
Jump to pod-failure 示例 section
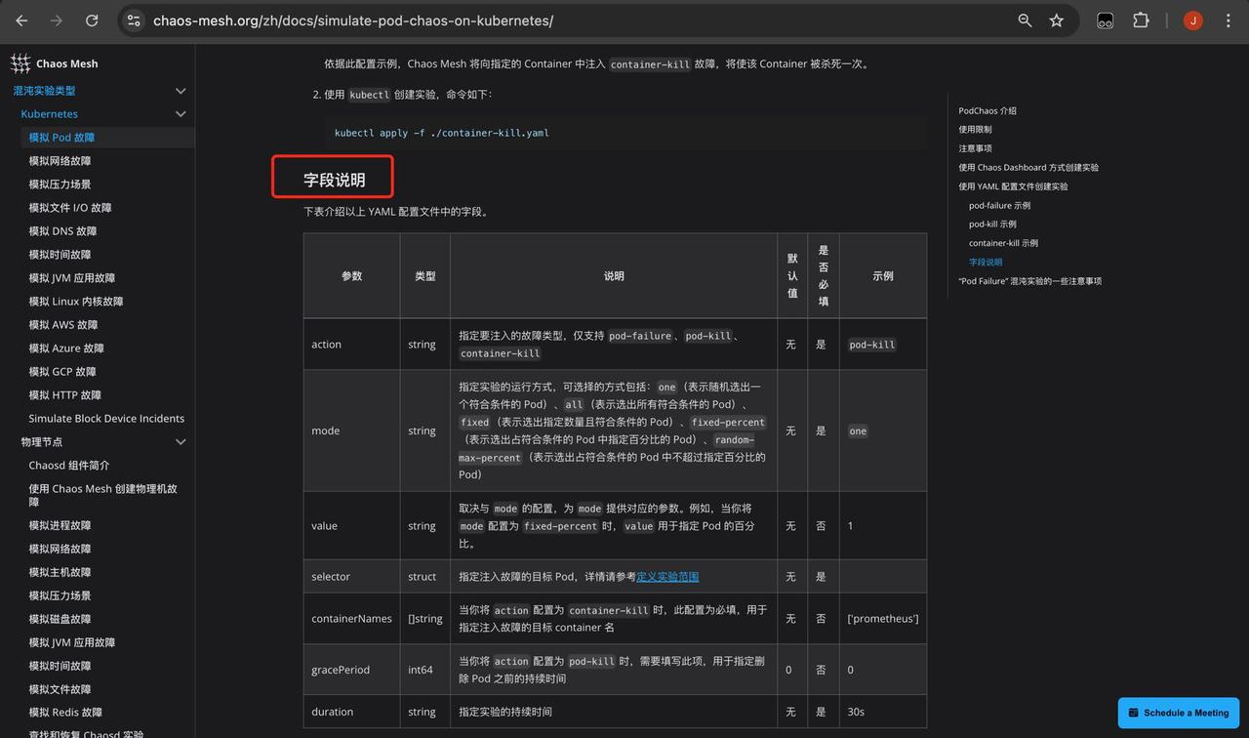click(999, 206)
